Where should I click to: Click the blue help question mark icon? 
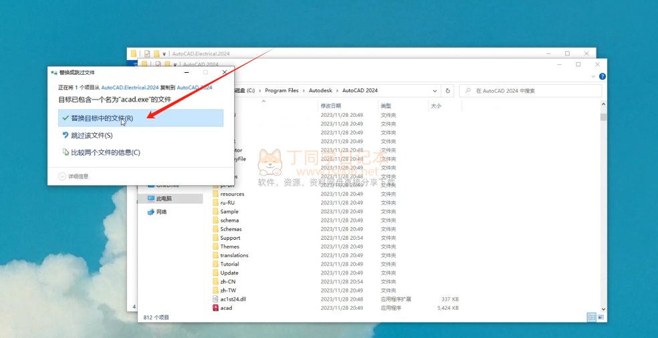point(602,76)
